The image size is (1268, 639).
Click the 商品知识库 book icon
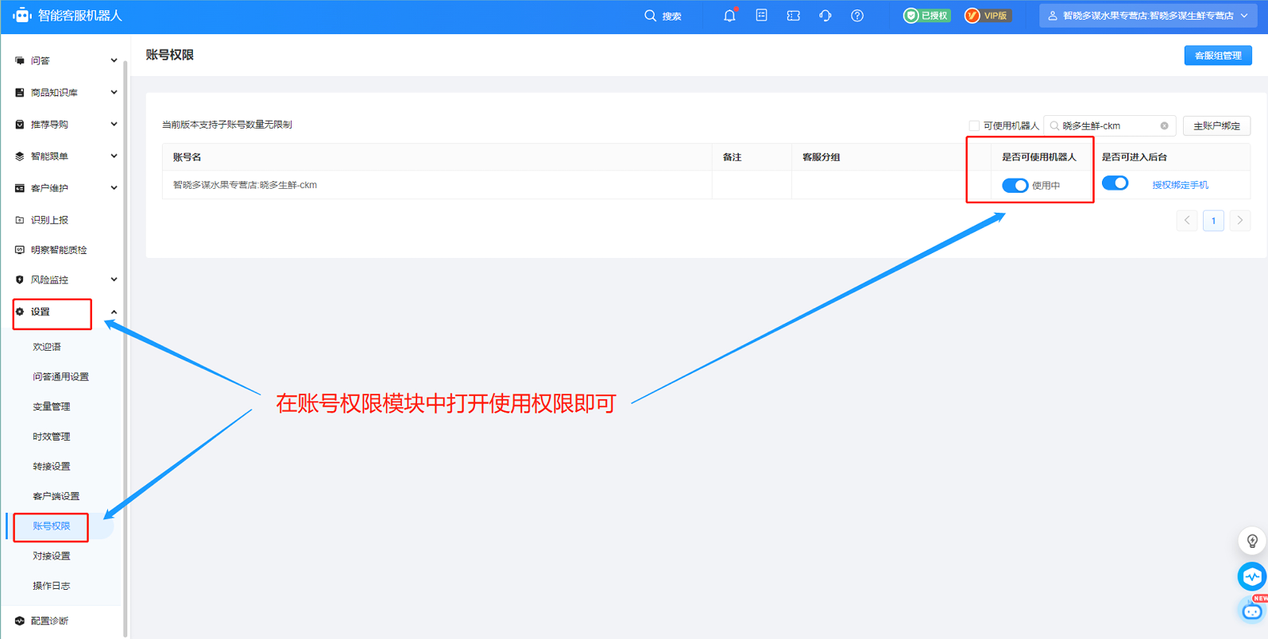tap(20, 92)
